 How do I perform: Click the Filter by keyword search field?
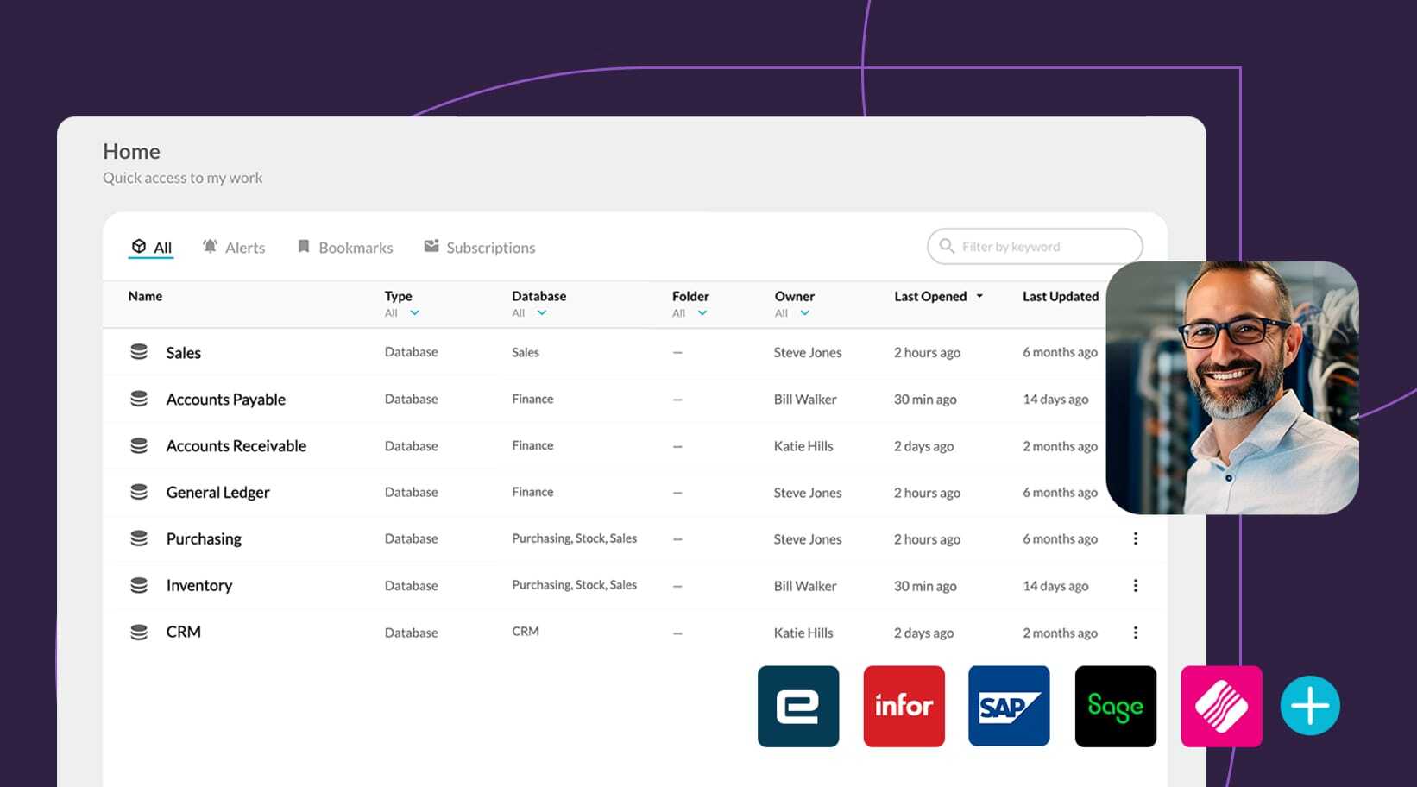pos(1034,246)
